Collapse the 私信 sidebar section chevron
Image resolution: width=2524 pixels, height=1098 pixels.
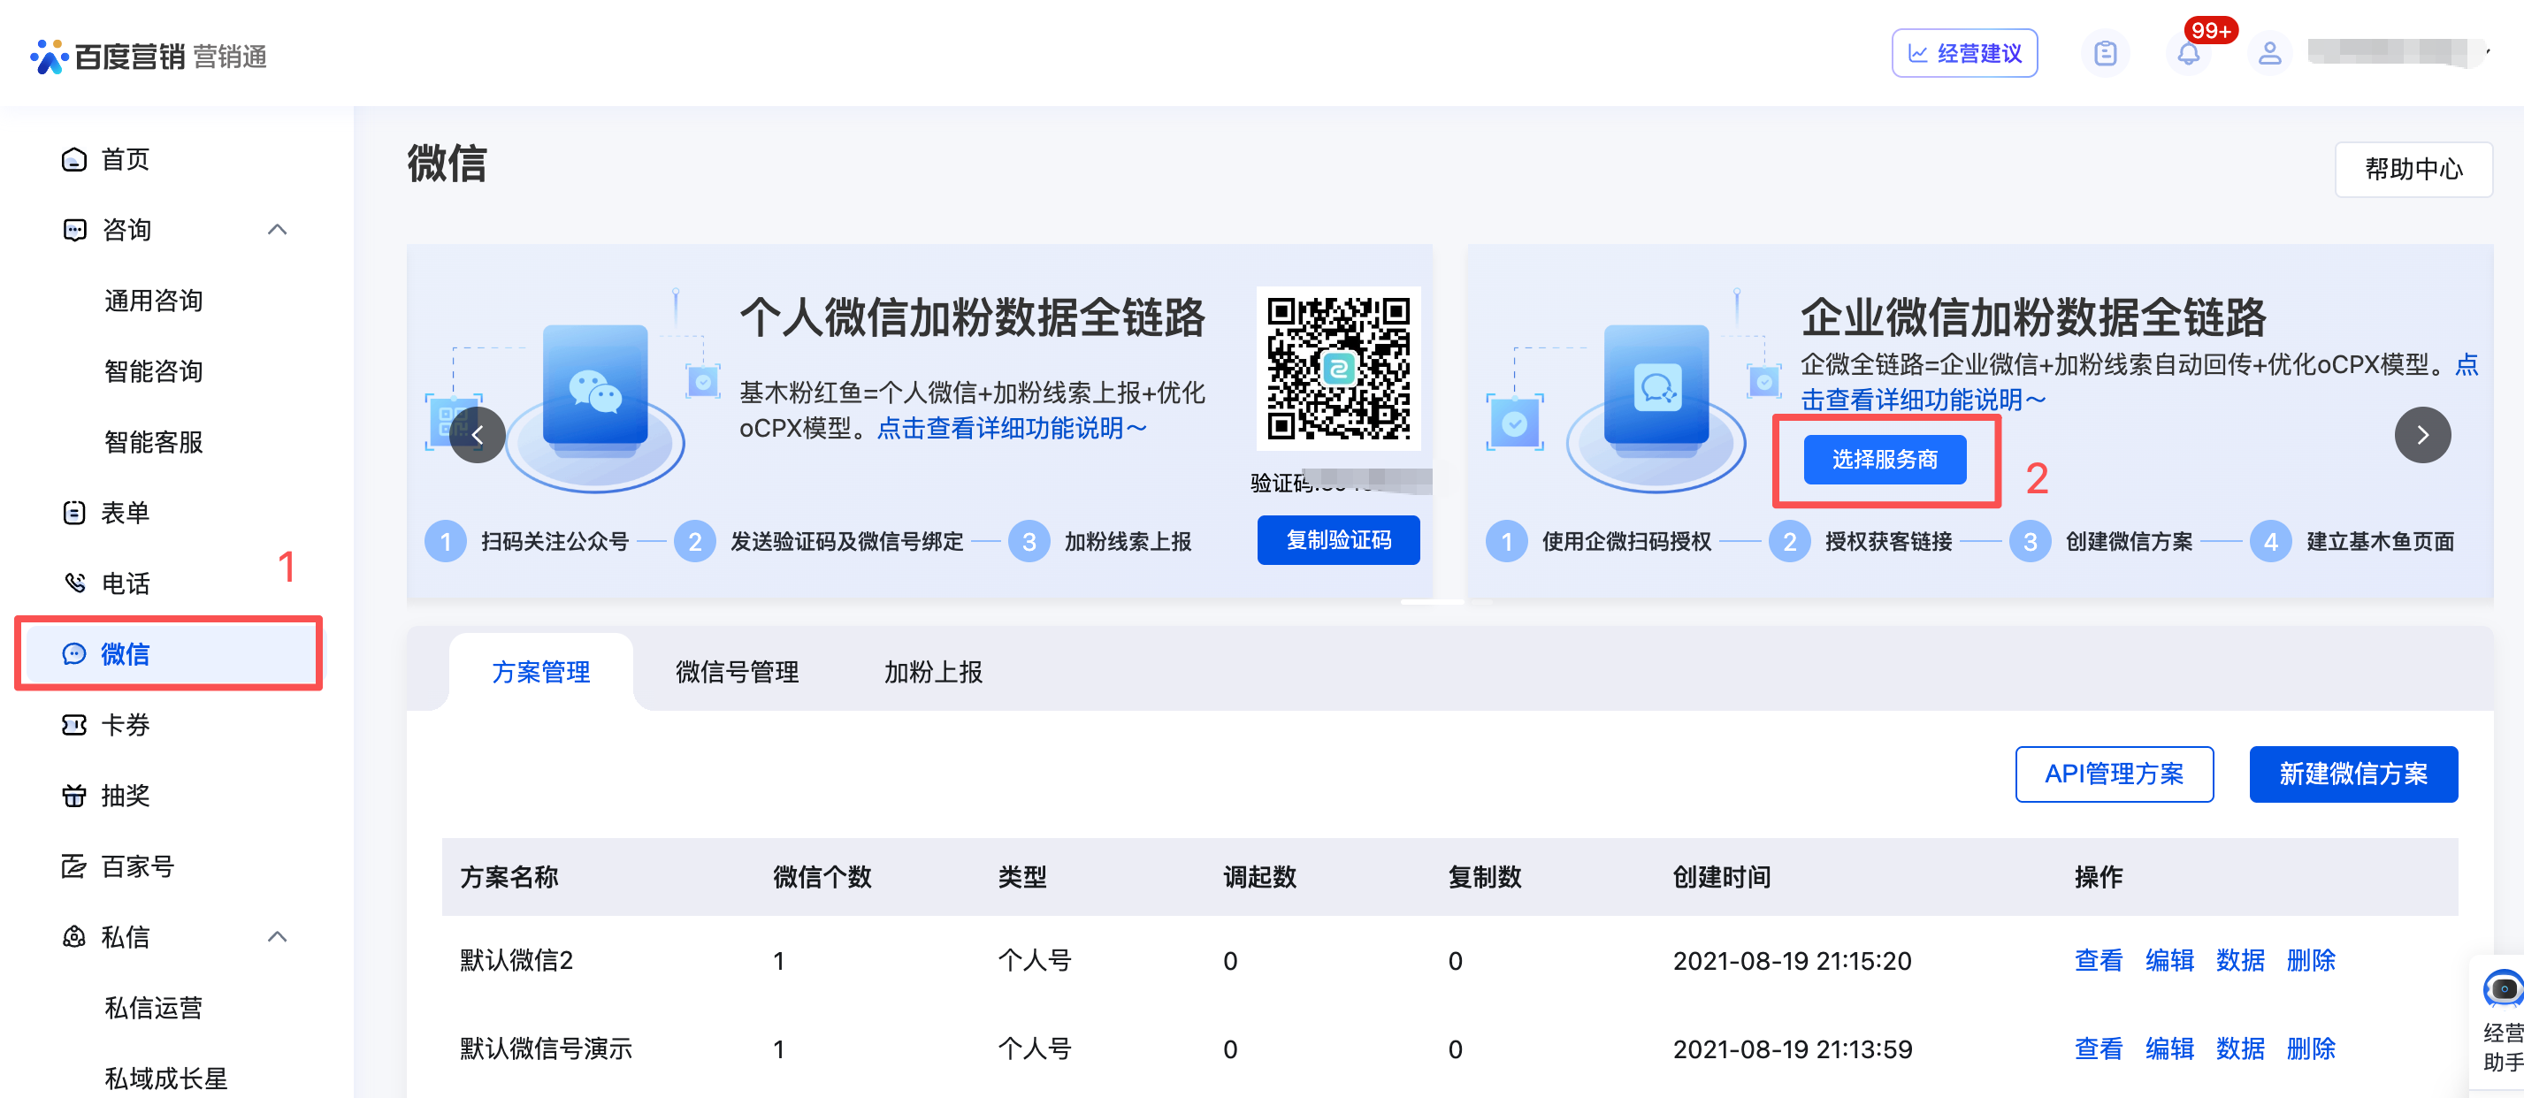278,937
